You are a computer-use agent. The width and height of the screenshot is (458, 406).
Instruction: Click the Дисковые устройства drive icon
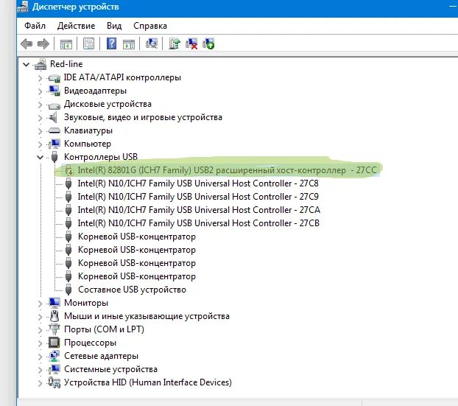[54, 105]
